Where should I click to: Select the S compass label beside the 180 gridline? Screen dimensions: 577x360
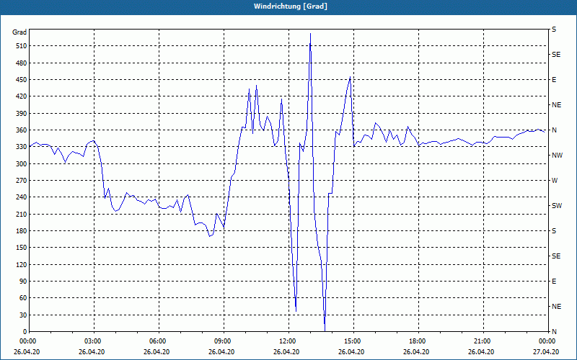tap(554, 231)
